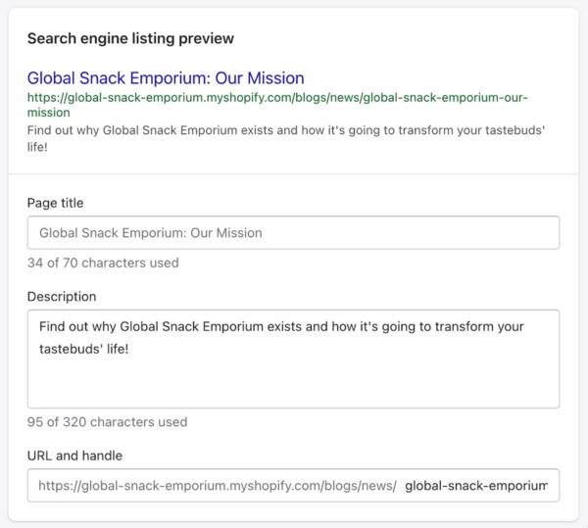The width and height of the screenshot is (588, 528).
Task: Click the word 'mission' on preview URL second line
Action: (x=49, y=113)
